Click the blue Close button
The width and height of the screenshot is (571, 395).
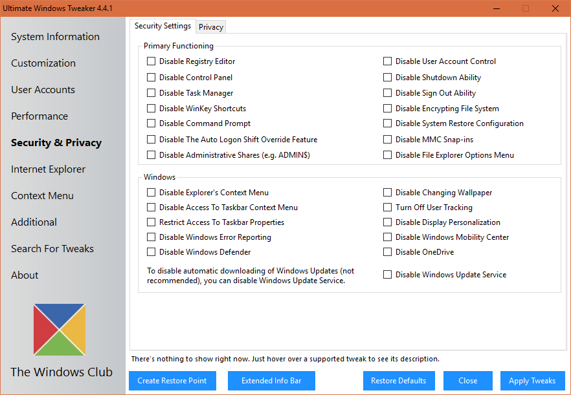click(x=468, y=381)
